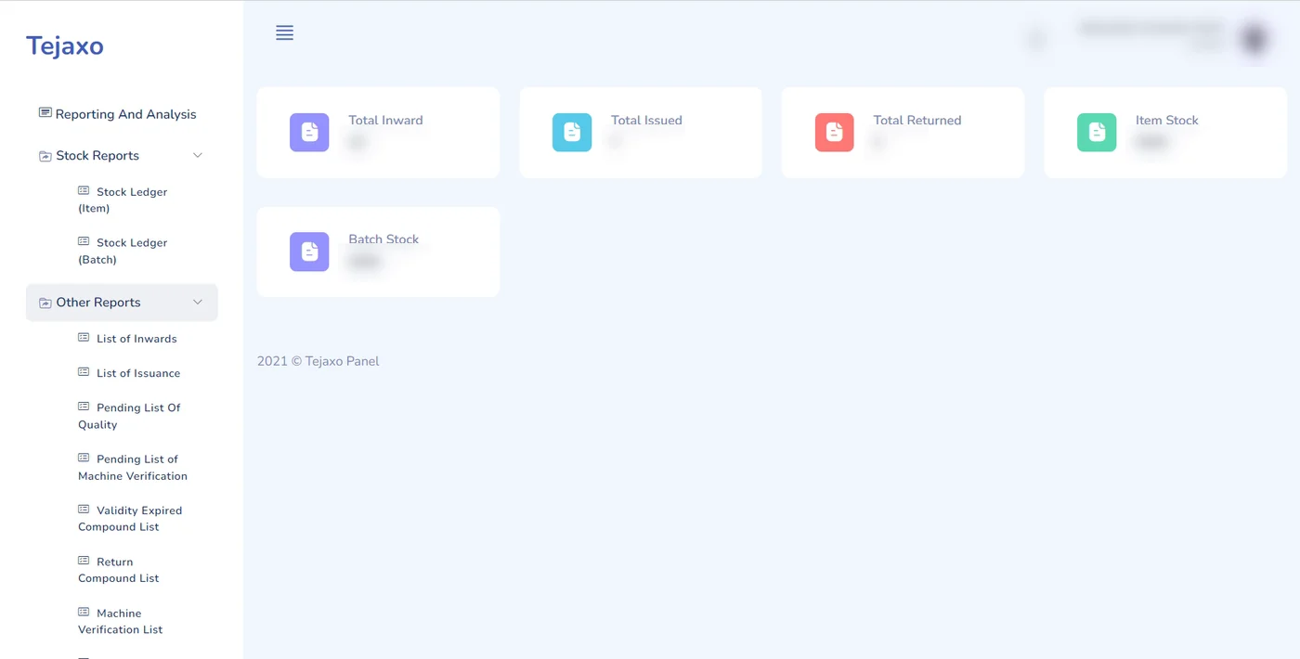Click the icon next to Pending List Of Quality
Screen dimensions: 1300x659
click(x=84, y=407)
